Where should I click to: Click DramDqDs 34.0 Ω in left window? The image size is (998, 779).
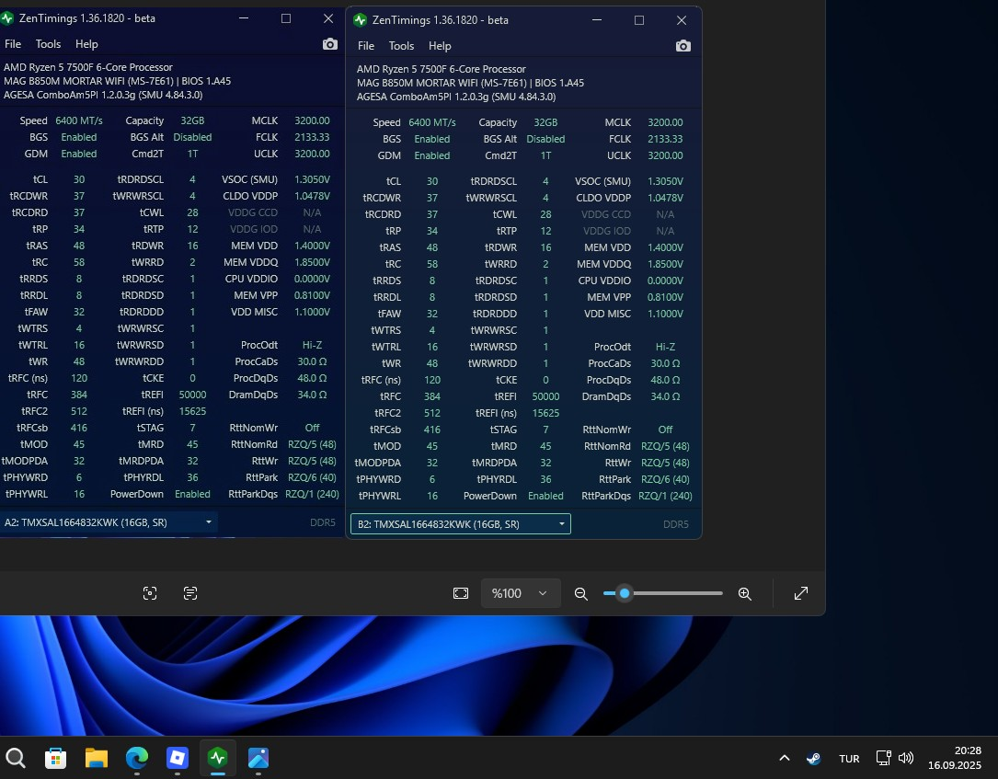coord(312,395)
